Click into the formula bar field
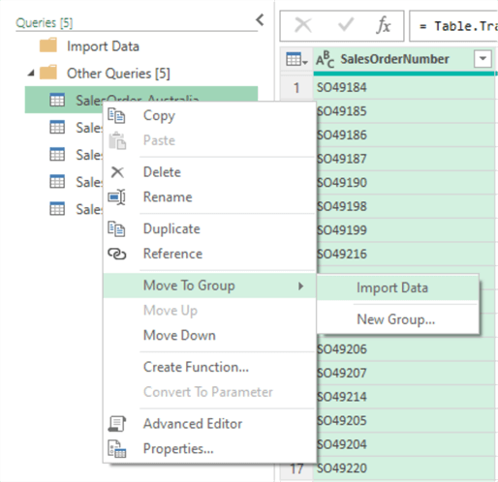This screenshot has width=498, height=482. 453,26
